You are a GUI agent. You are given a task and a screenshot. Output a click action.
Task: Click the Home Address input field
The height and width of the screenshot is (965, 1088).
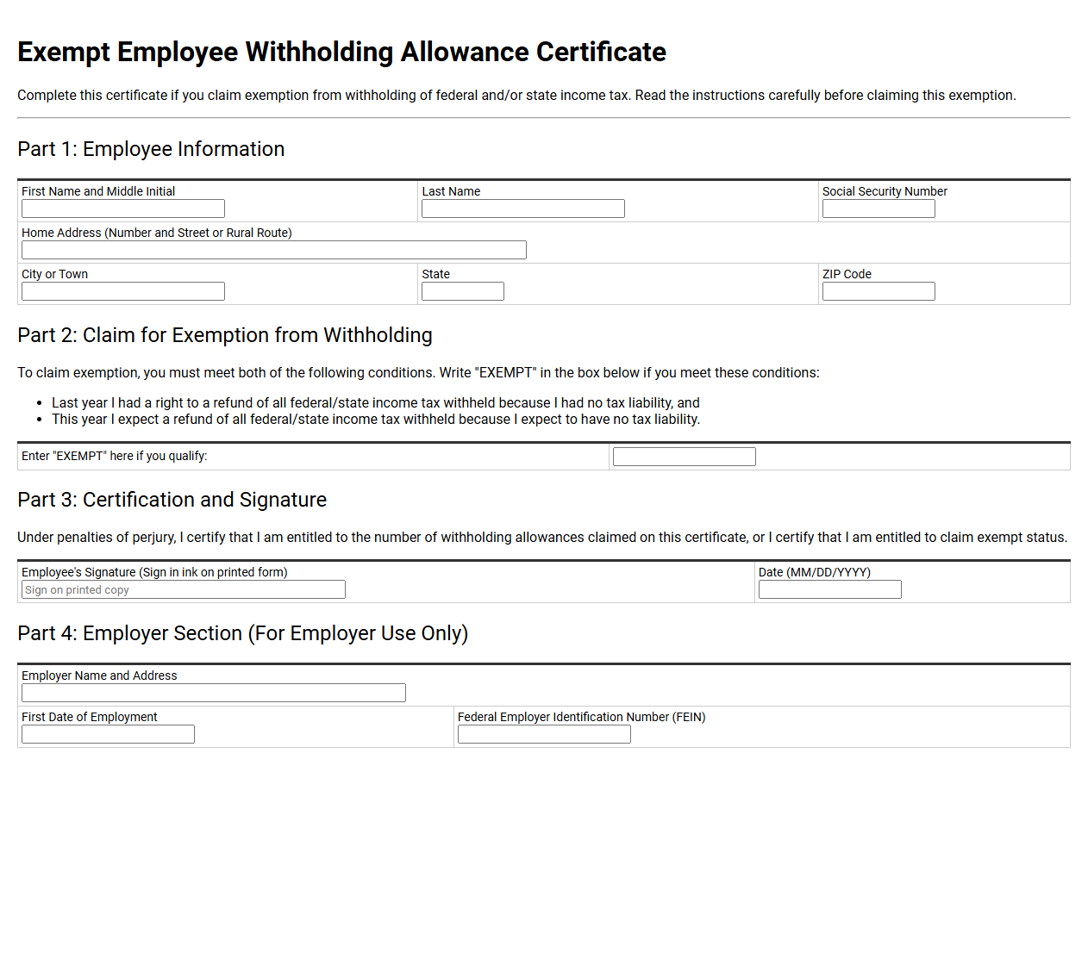pos(274,250)
